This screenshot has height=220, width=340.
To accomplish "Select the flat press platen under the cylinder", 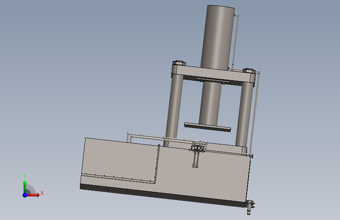I will click(207, 127).
